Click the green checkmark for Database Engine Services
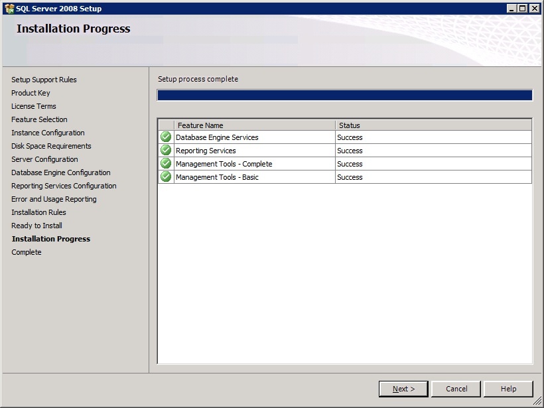This screenshot has width=544, height=408. point(166,137)
